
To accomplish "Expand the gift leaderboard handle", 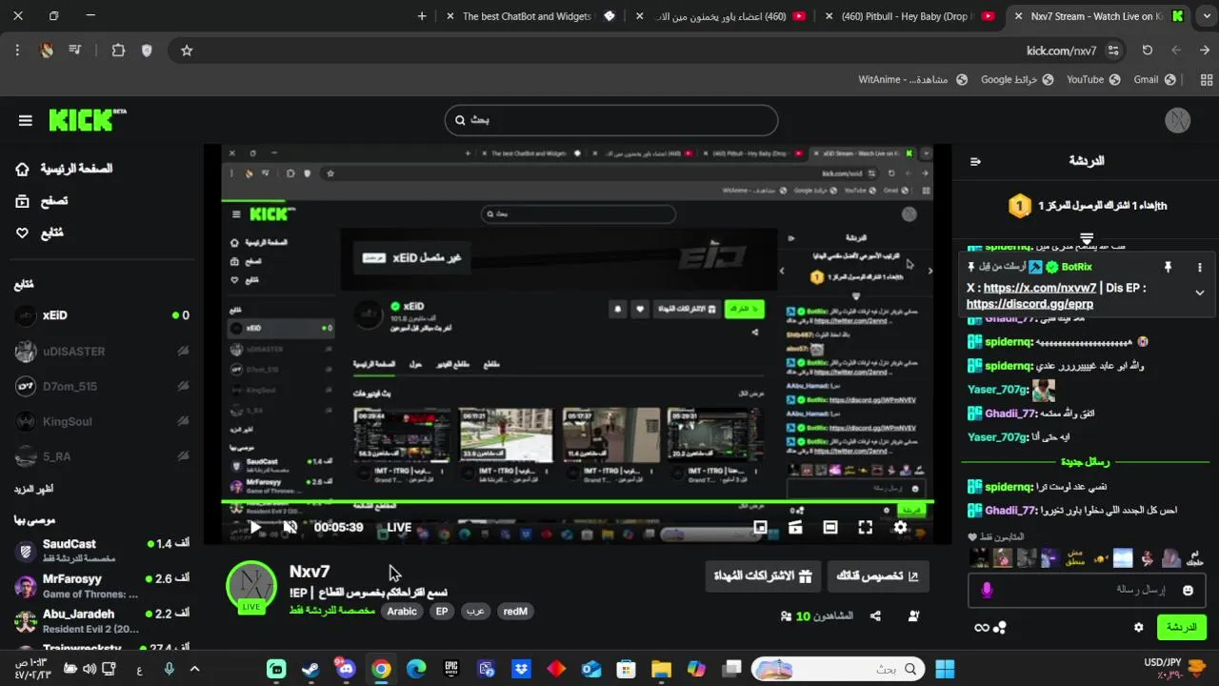I will tap(1087, 237).
